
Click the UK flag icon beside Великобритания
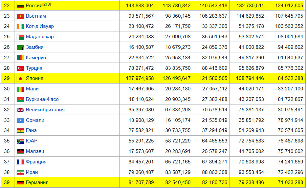tap(20, 110)
